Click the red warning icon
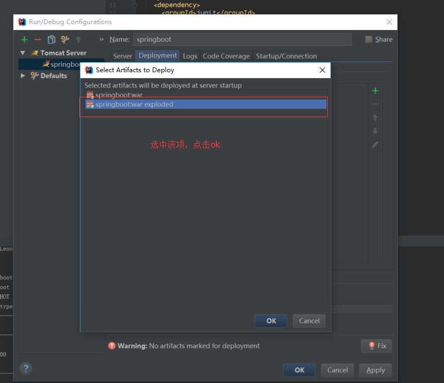This screenshot has height=383, width=444. 112,346
